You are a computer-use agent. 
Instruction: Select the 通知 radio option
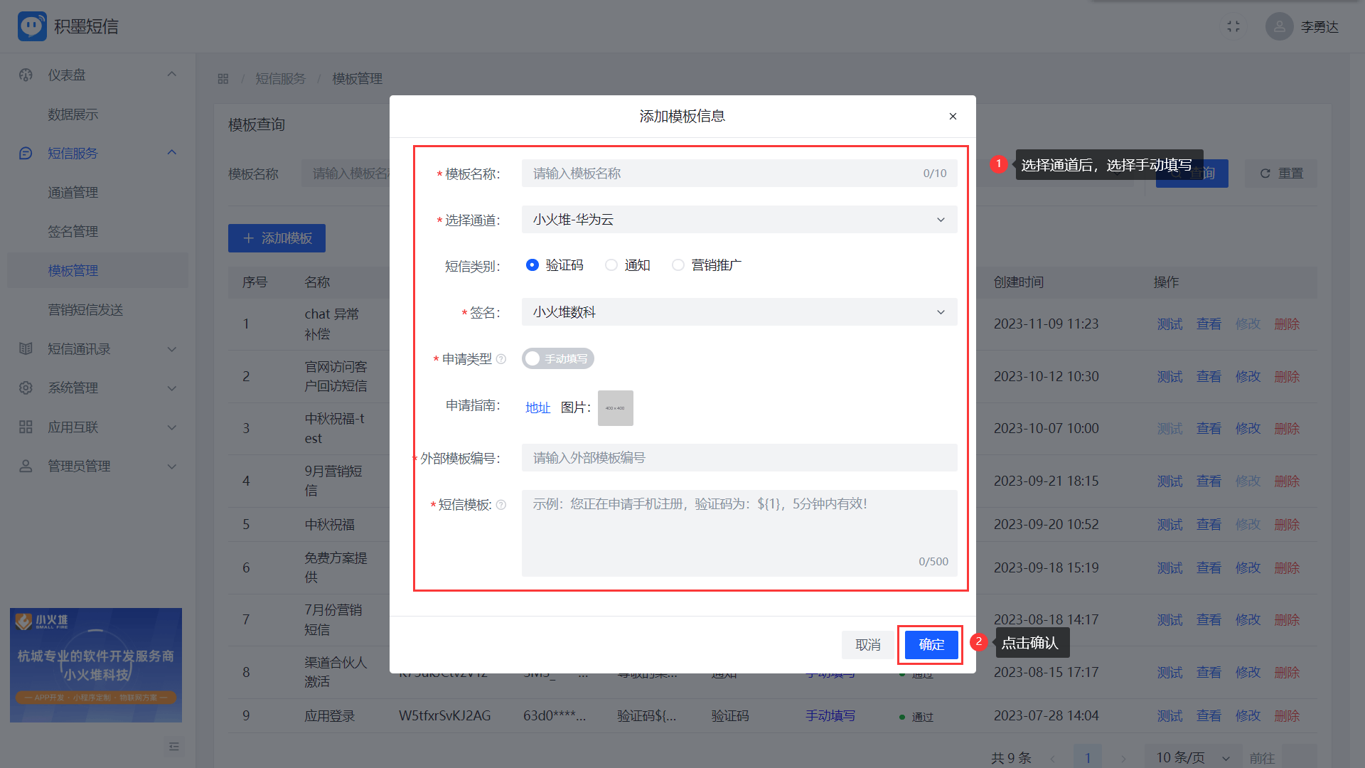(611, 265)
